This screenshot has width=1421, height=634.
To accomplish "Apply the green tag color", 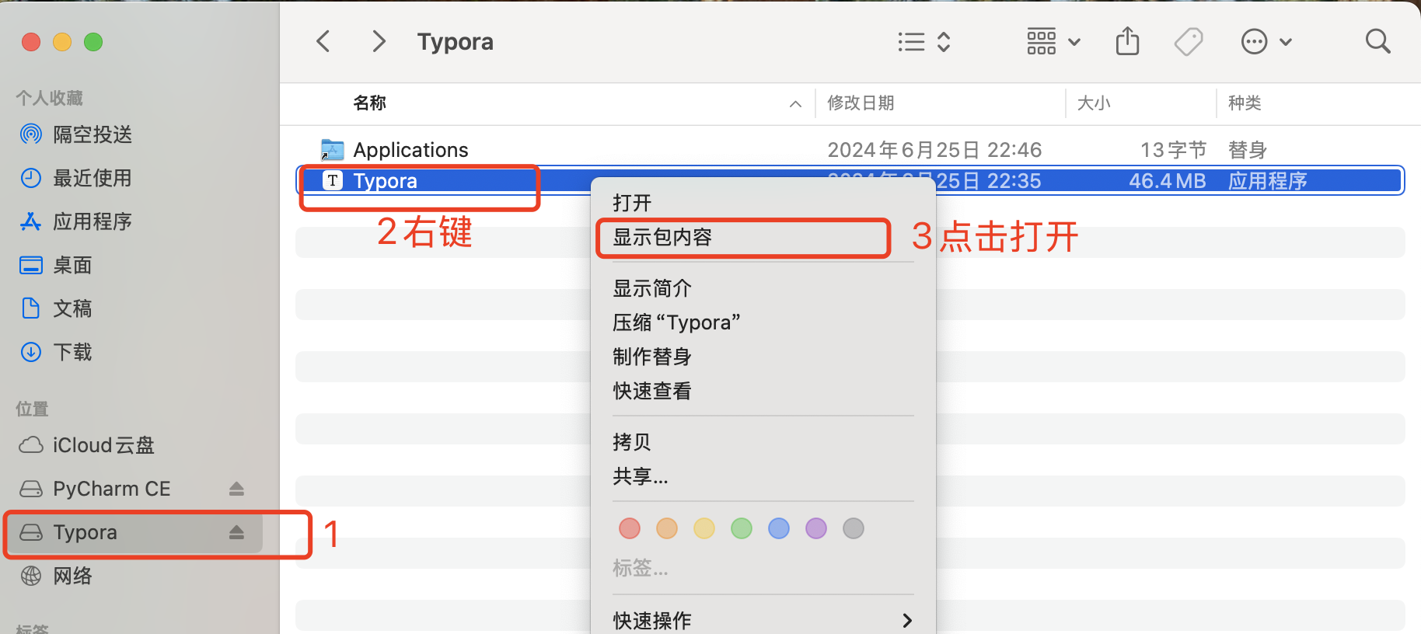I will (x=742, y=528).
